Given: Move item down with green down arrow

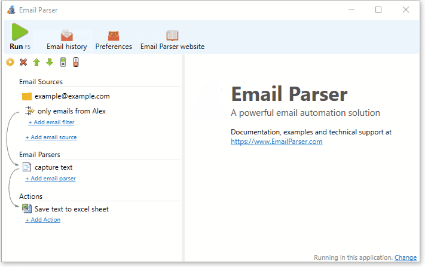Looking at the screenshot, I should 50,62.
